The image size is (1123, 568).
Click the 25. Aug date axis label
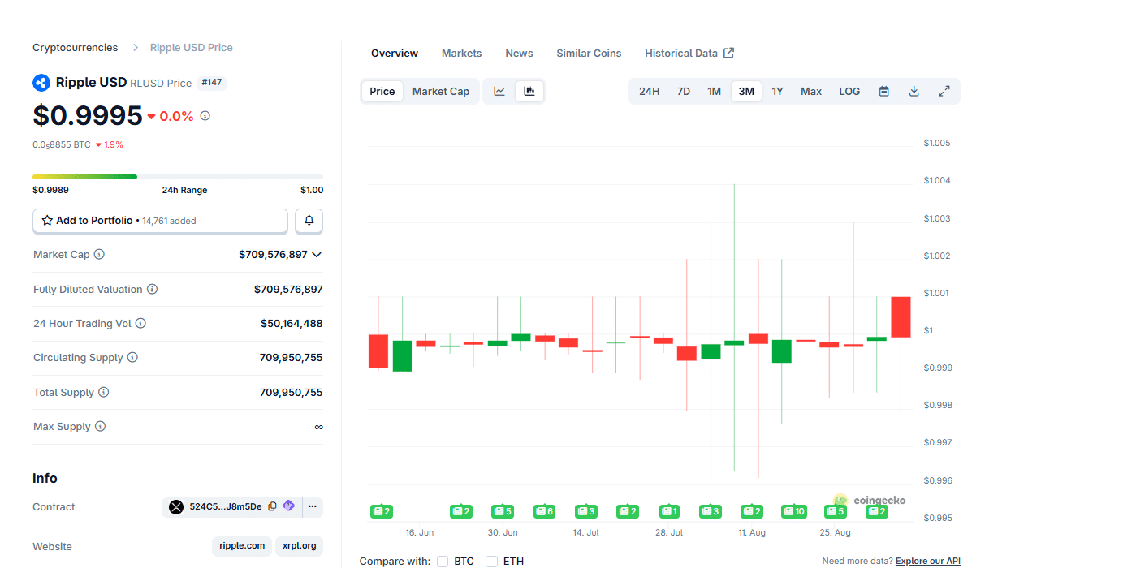pyautogui.click(x=836, y=533)
